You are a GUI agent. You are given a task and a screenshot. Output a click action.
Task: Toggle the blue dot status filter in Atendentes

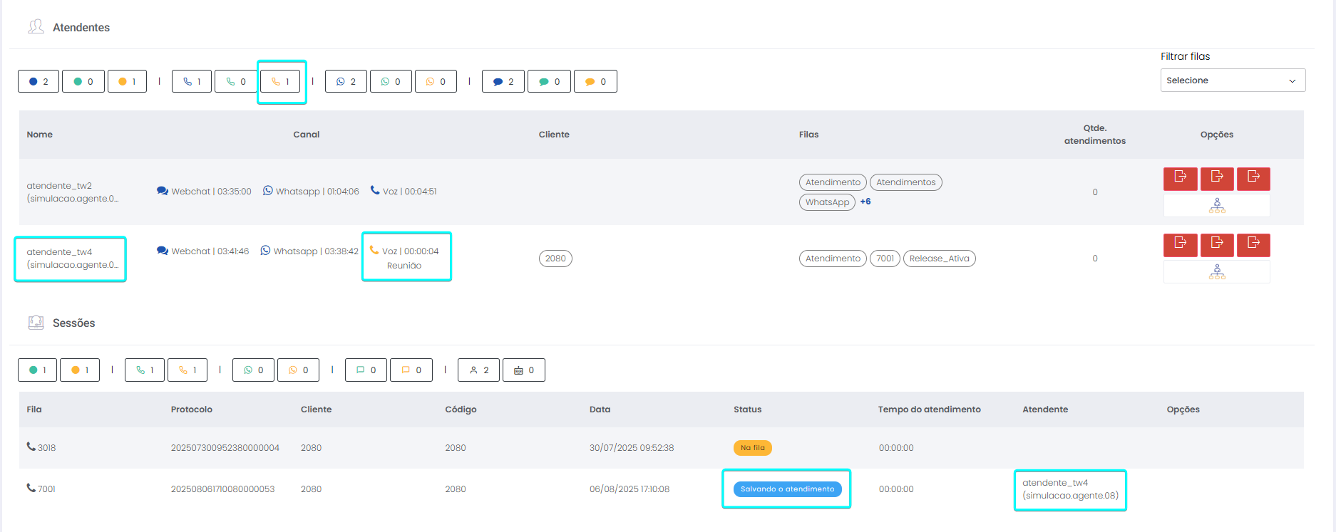coord(38,82)
